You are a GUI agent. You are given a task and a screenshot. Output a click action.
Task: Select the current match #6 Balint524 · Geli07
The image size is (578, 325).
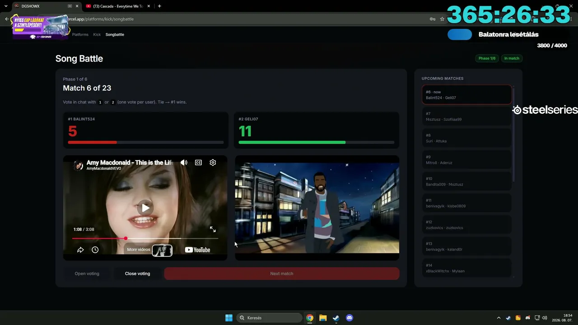click(467, 95)
